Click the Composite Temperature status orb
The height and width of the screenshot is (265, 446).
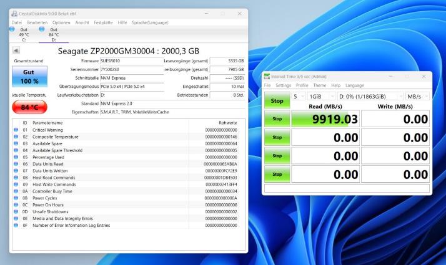[x=16, y=137]
